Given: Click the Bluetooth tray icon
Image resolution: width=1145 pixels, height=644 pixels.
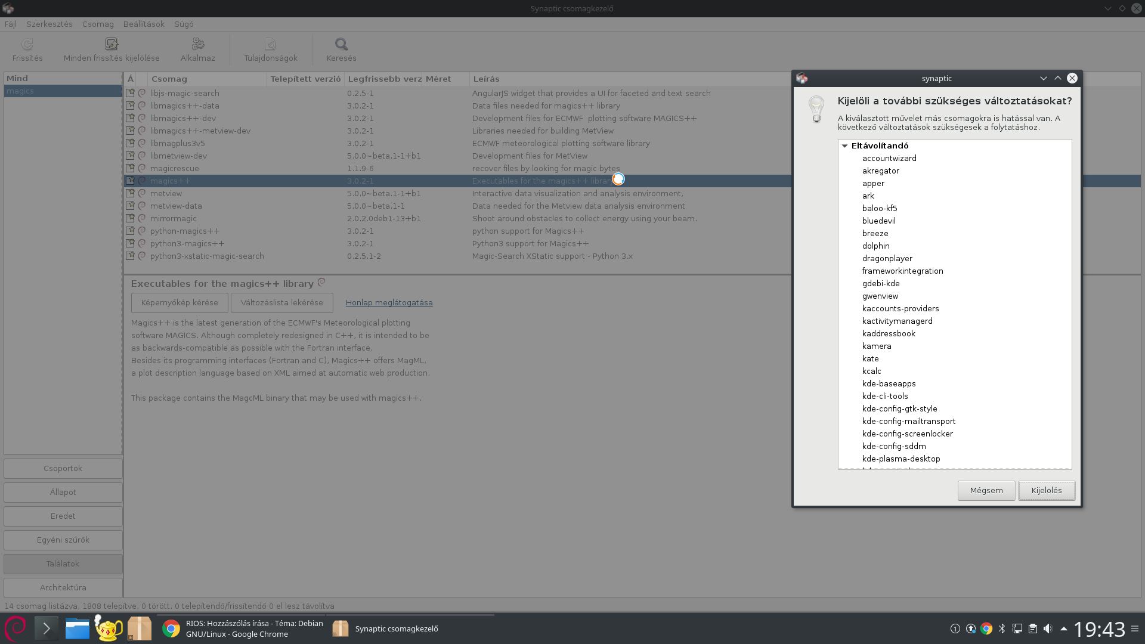Looking at the screenshot, I should click(1002, 628).
